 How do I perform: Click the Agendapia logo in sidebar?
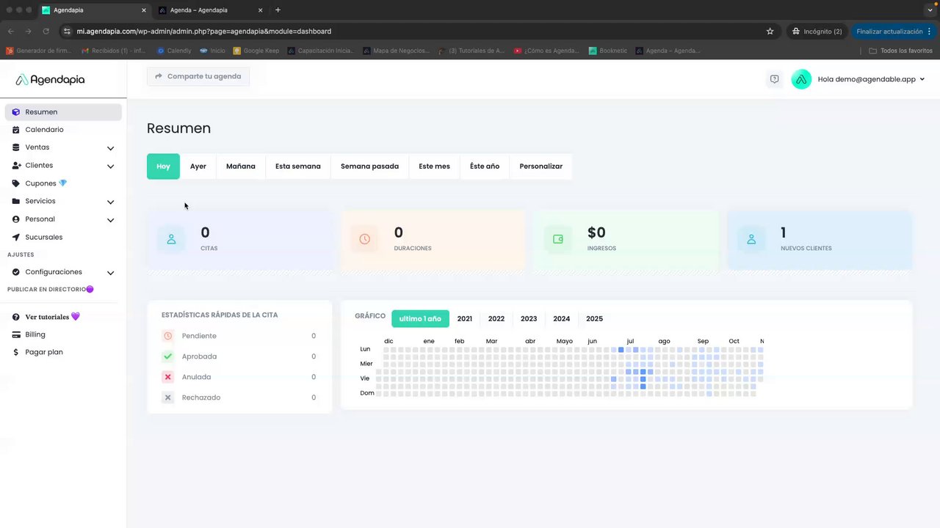pos(50,79)
